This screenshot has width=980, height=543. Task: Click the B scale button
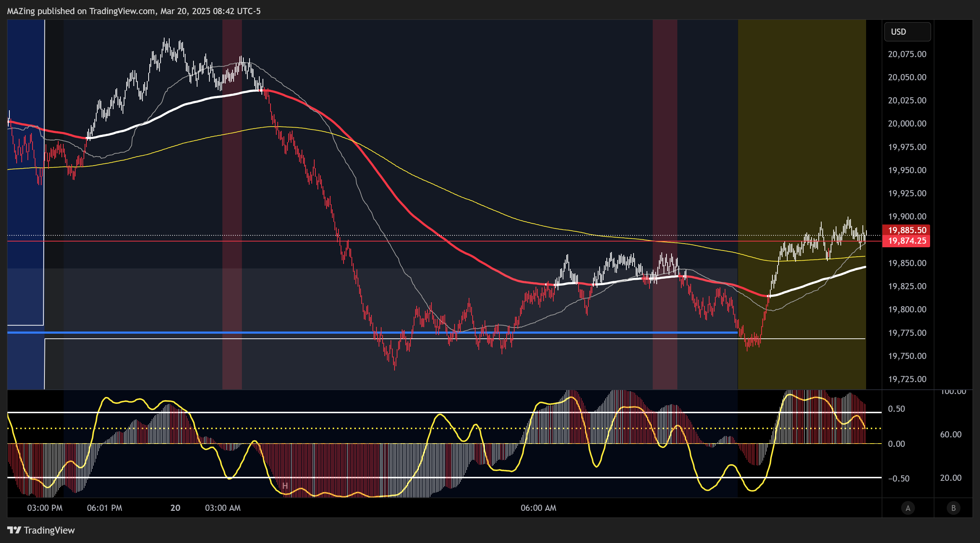pyautogui.click(x=953, y=508)
